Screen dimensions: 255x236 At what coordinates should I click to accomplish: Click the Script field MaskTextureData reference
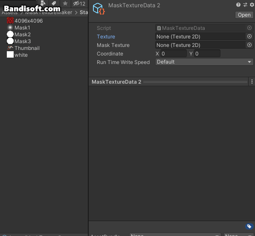201,28
